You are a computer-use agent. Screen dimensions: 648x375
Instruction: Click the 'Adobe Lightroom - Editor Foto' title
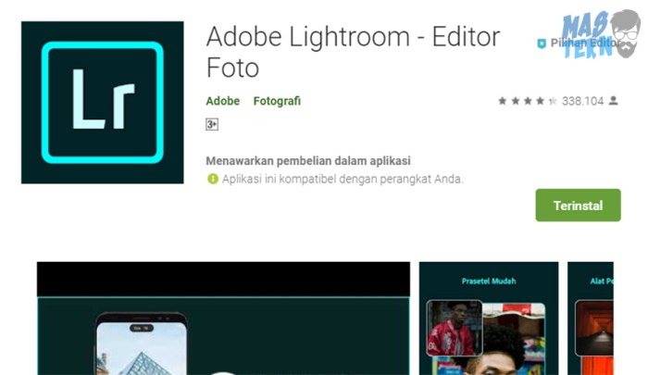pos(353,52)
